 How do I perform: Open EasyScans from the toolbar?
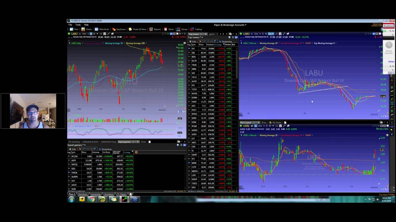(119, 29)
